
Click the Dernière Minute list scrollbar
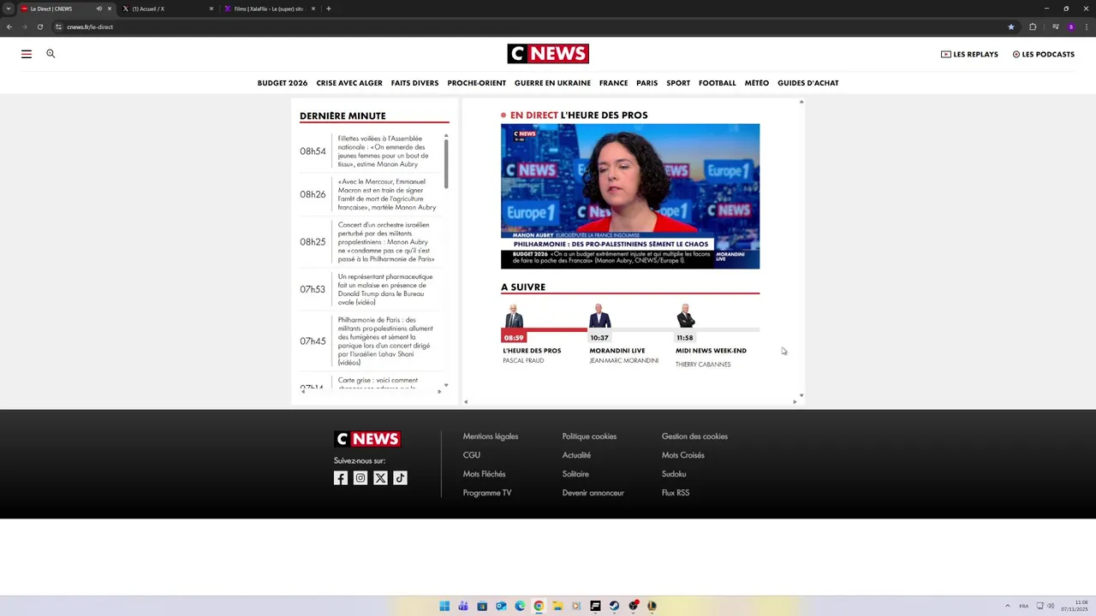tap(446, 164)
